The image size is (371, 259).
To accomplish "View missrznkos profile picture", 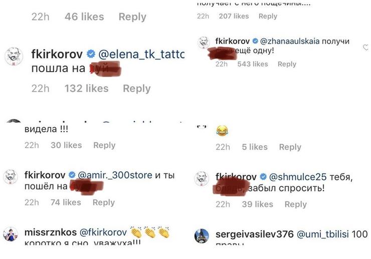I will (x=11, y=234).
